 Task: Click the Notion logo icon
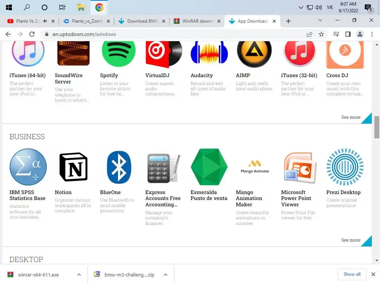click(x=73, y=167)
